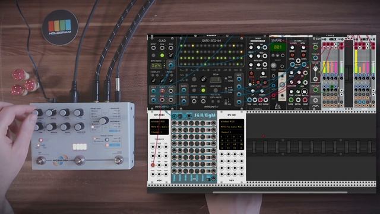Click the RESET input jack on GATE-SEQ-64
This screenshot has width=380, height=214.
pyautogui.click(x=183, y=101)
